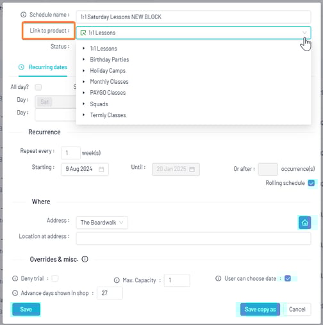Click the Advance days shown info icon

[15, 293]
